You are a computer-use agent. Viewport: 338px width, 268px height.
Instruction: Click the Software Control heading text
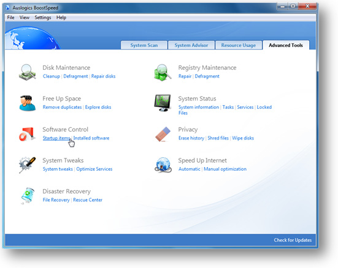coord(65,130)
